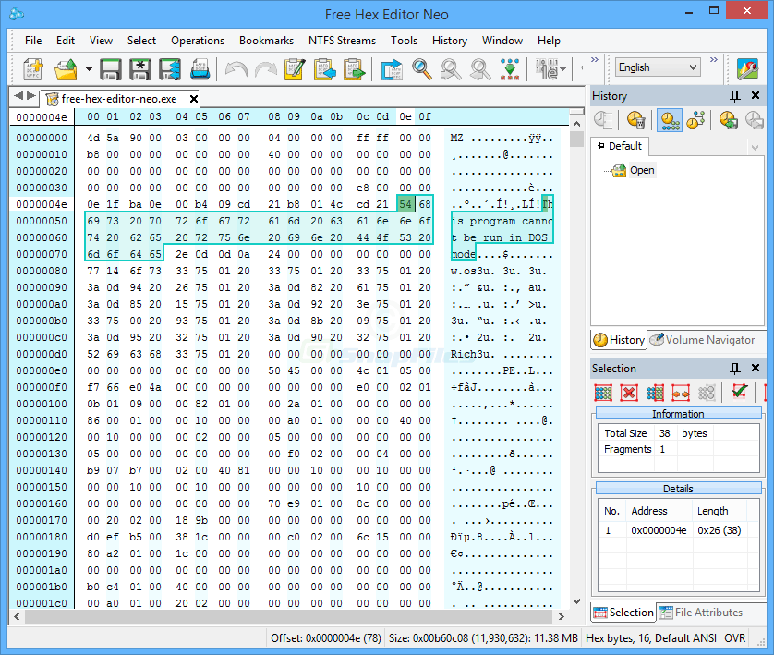Click hex byte 54 at offset 4e
Screen dimensions: 774x655
click(x=405, y=204)
